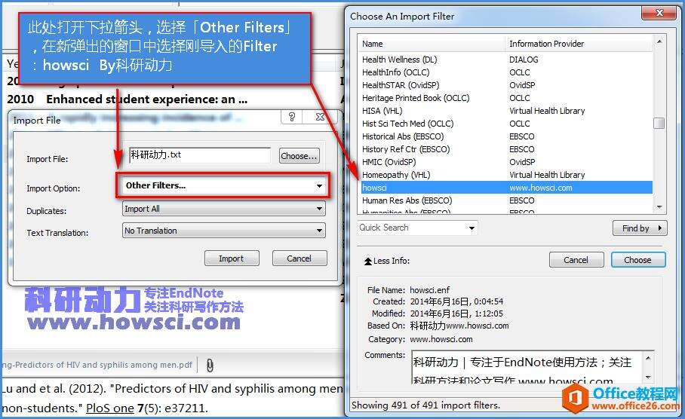
Task: Click the Comments text box
Action: point(528,366)
